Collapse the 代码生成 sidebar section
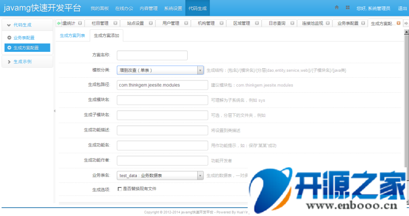The image size is (409, 216). pos(27,25)
